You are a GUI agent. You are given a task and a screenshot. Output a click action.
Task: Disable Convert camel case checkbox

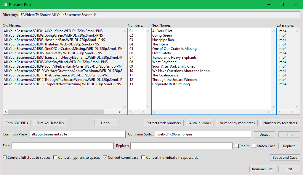coord(105,158)
